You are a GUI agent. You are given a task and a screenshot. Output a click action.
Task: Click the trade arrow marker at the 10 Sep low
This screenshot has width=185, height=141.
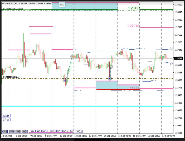coord(65,80)
